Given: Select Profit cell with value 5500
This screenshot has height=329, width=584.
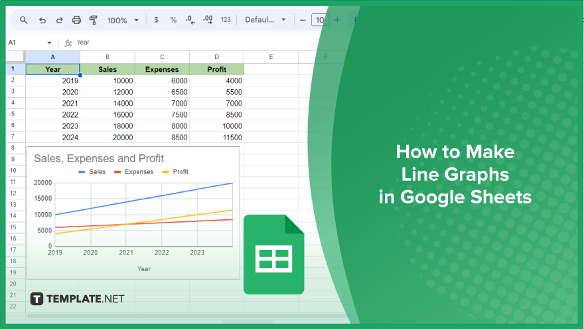Looking at the screenshot, I should 217,92.
